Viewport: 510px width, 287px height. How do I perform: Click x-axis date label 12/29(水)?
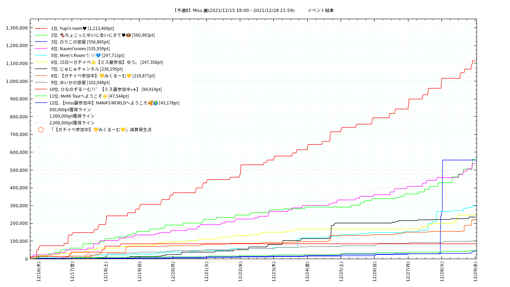click(x=475, y=272)
